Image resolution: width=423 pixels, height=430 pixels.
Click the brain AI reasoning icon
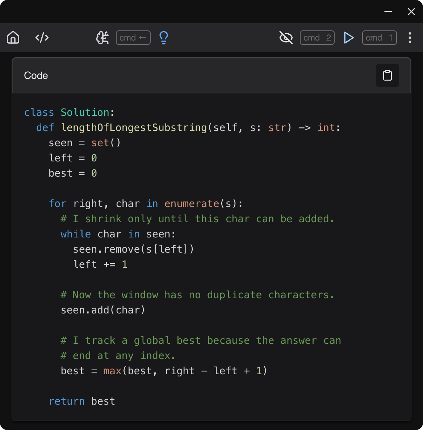[102, 38]
